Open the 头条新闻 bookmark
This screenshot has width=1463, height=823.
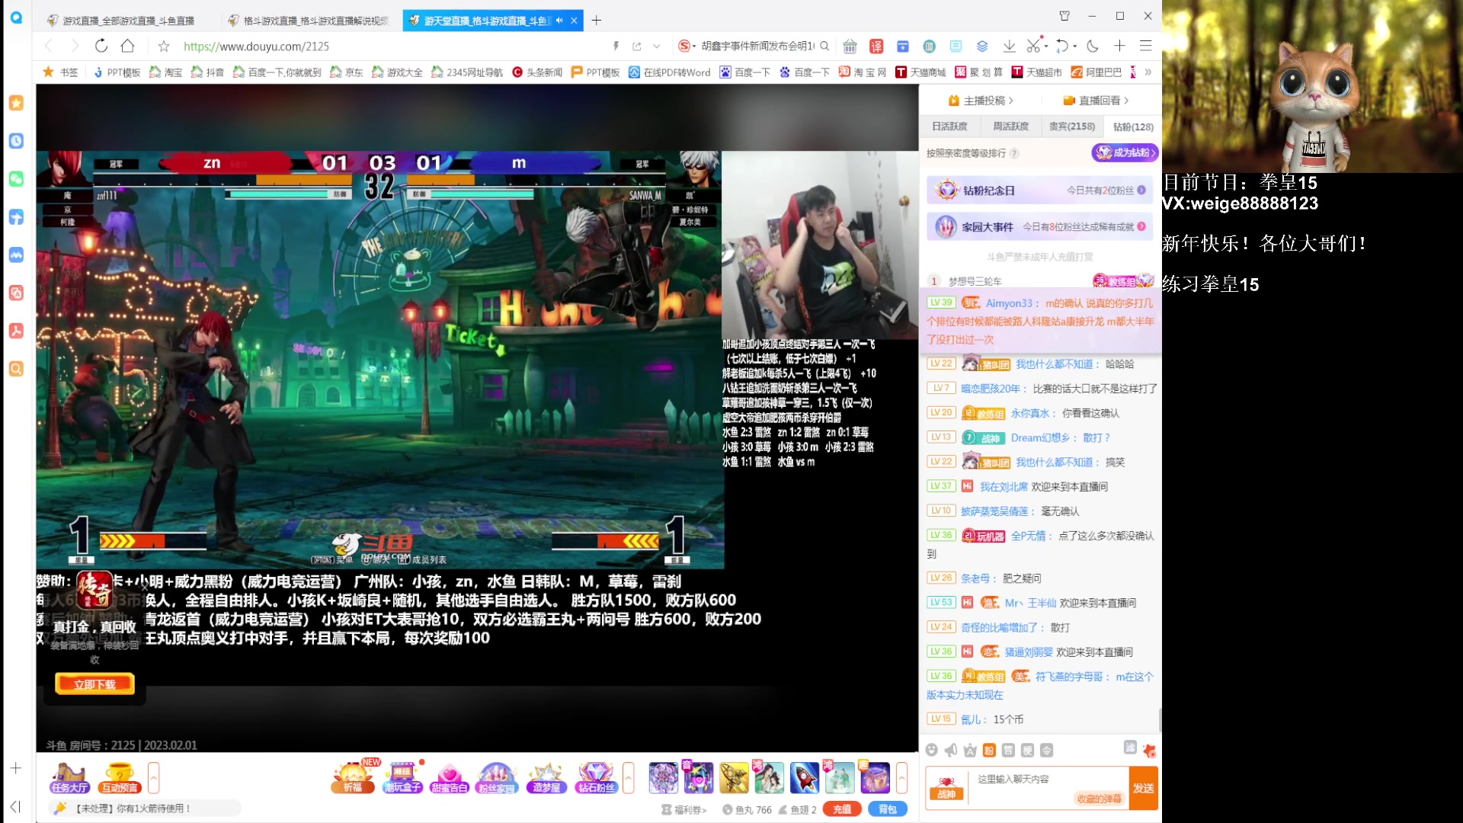[537, 72]
